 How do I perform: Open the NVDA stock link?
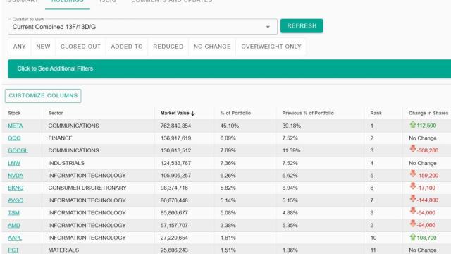pos(16,176)
